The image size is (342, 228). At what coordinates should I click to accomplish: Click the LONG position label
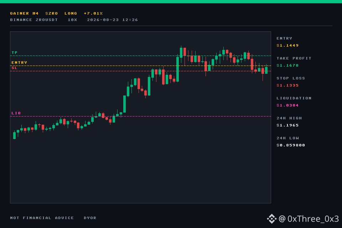click(x=71, y=13)
